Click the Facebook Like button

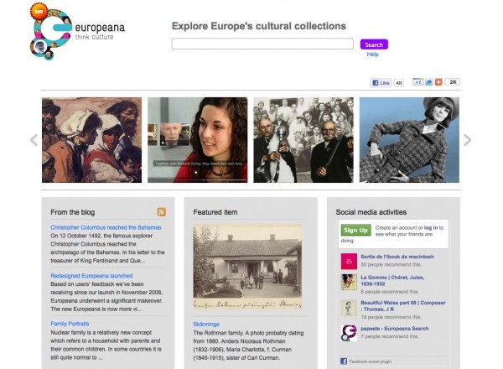coord(381,83)
